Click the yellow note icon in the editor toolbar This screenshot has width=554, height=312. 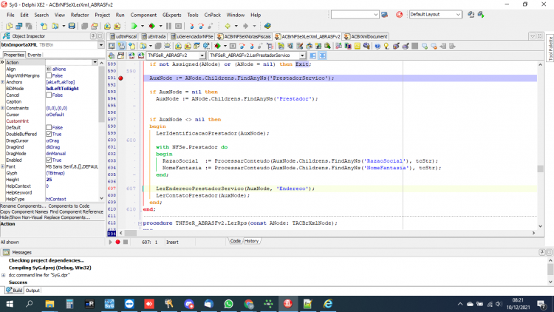[x=358, y=46]
